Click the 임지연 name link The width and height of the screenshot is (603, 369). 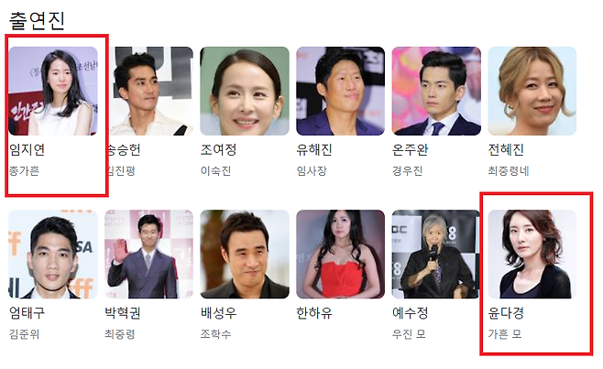[27, 149]
